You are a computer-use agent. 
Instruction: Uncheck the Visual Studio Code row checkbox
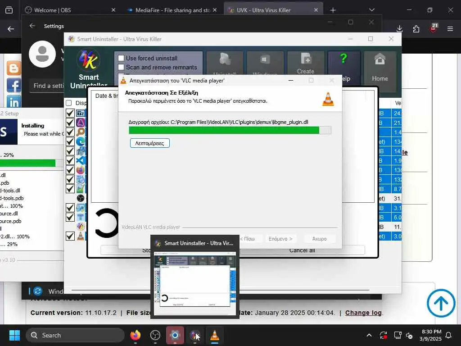click(x=70, y=160)
